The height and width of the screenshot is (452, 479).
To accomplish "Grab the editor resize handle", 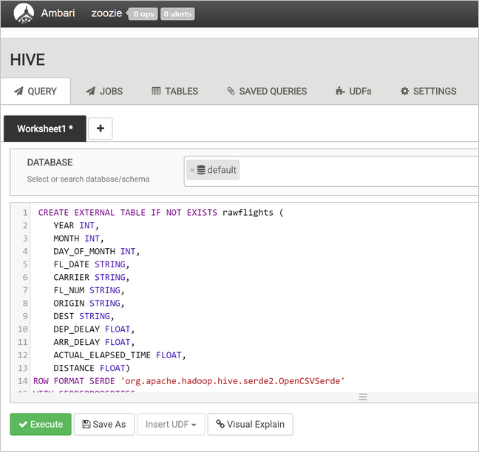I will pos(363,397).
